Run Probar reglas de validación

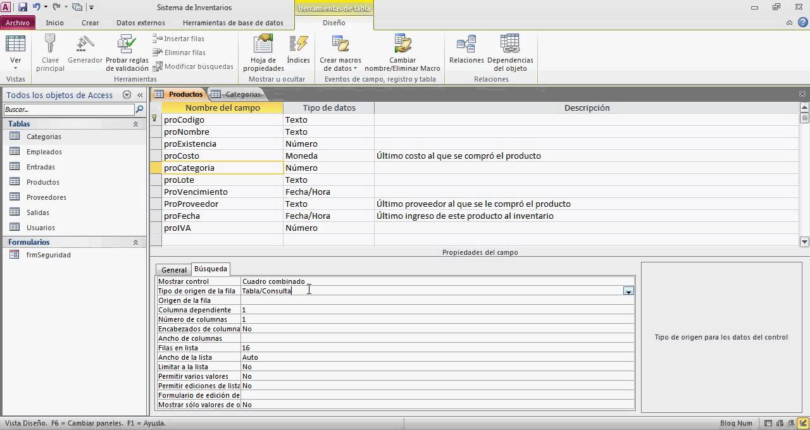point(127,53)
